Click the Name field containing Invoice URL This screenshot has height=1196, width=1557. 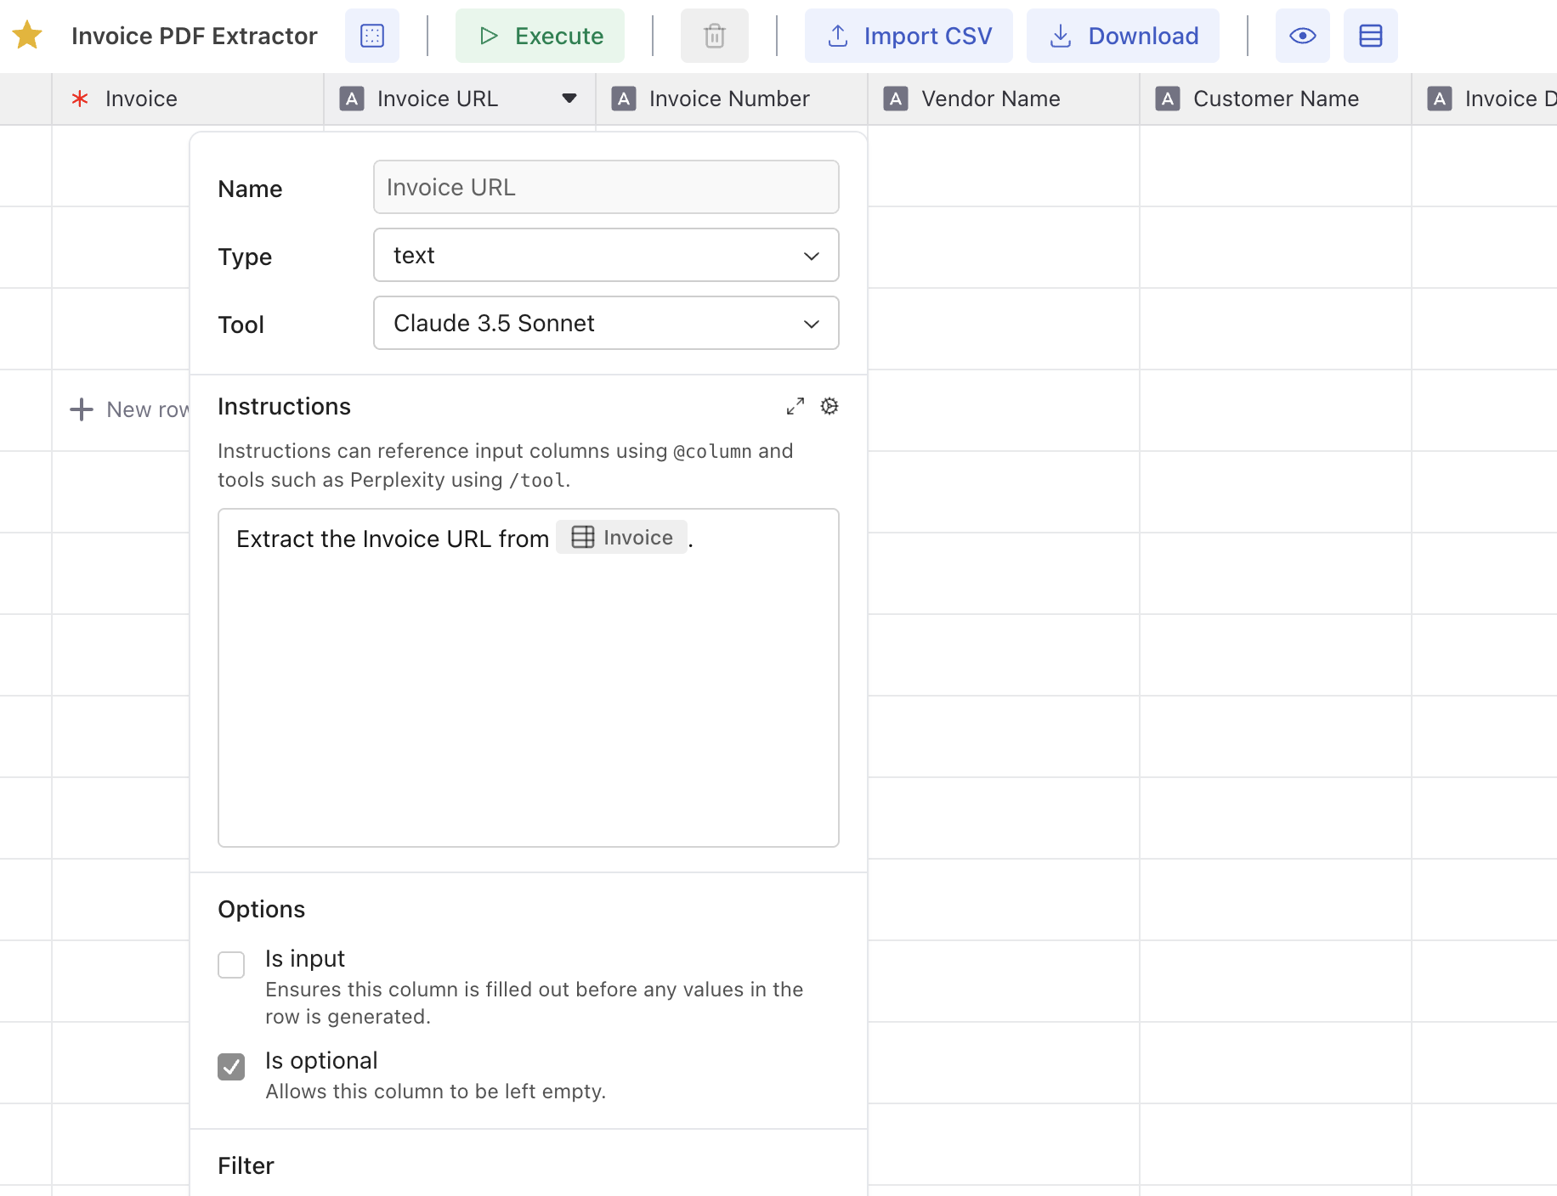tap(606, 187)
